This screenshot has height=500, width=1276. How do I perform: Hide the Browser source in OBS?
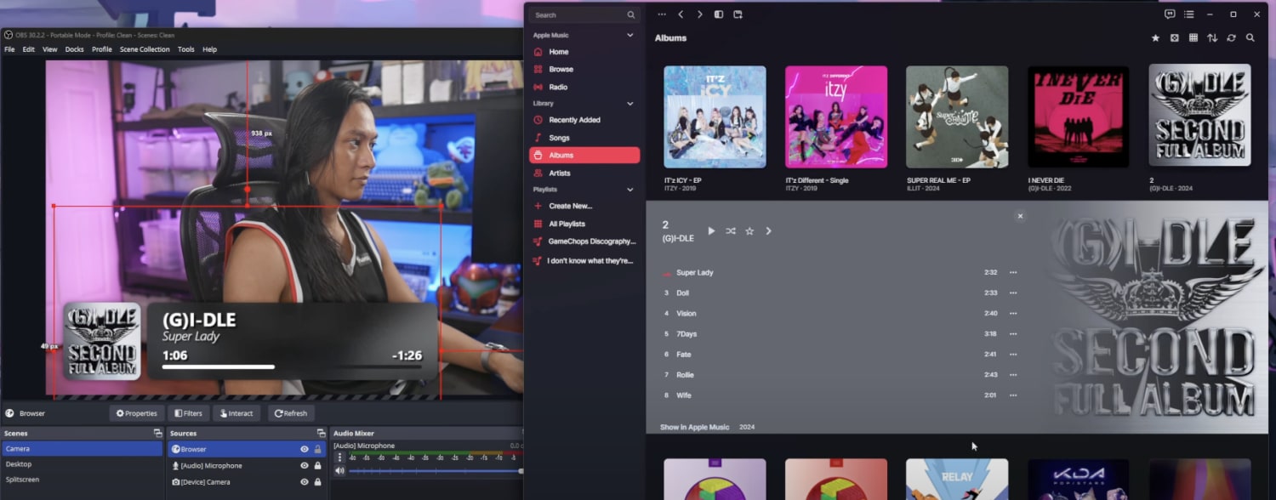point(304,449)
